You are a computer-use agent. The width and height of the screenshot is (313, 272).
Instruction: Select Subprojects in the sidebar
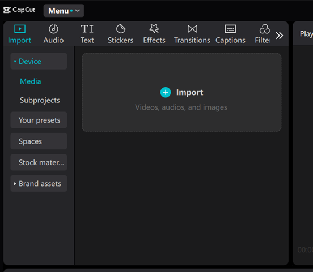pyautogui.click(x=40, y=100)
